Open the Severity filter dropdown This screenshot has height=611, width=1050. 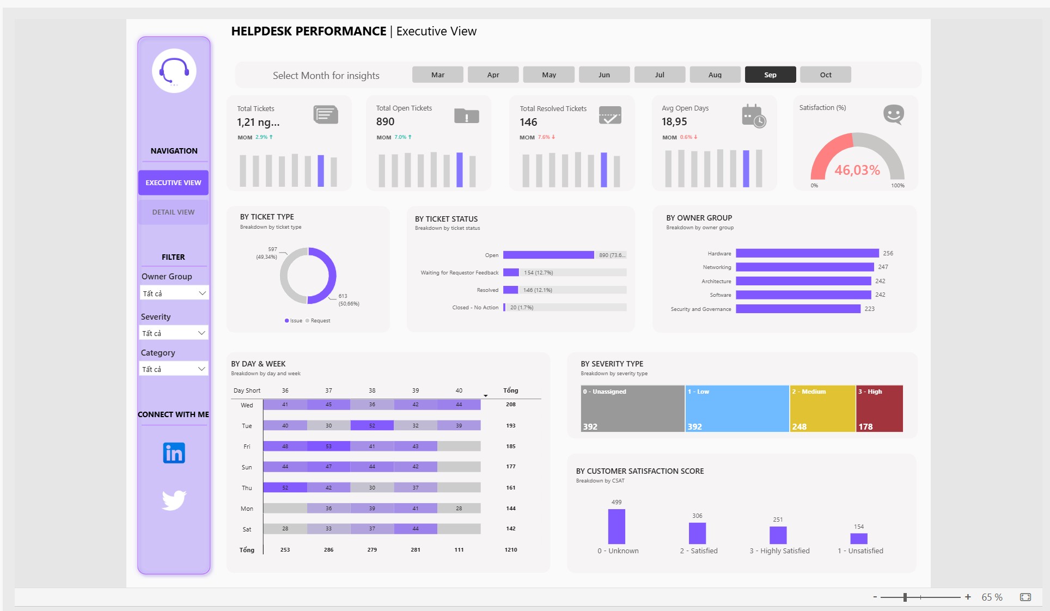pyautogui.click(x=174, y=333)
